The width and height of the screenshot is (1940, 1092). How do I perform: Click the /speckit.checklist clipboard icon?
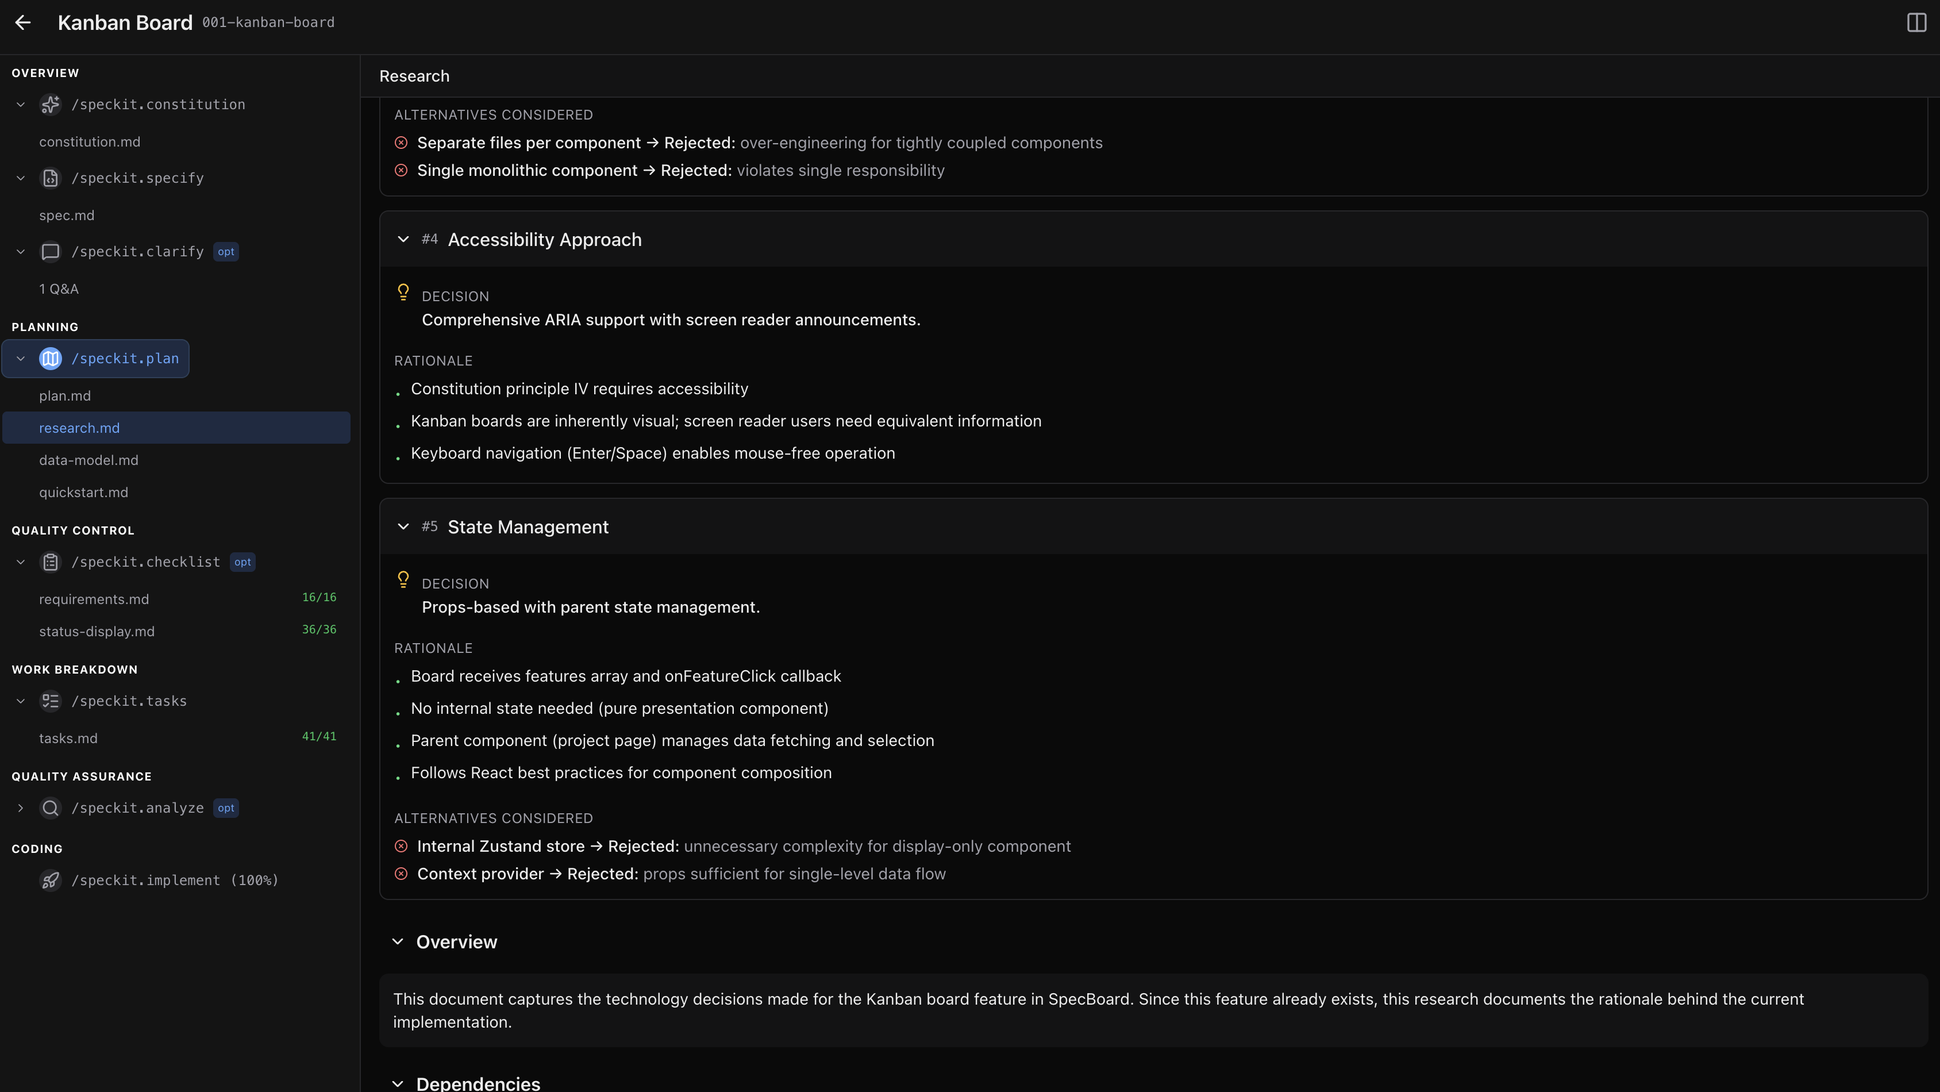point(51,562)
